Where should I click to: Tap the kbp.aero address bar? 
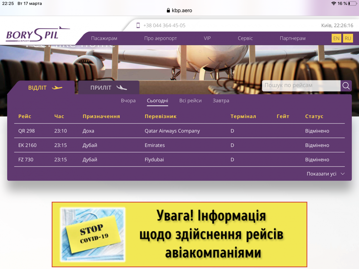point(180,10)
